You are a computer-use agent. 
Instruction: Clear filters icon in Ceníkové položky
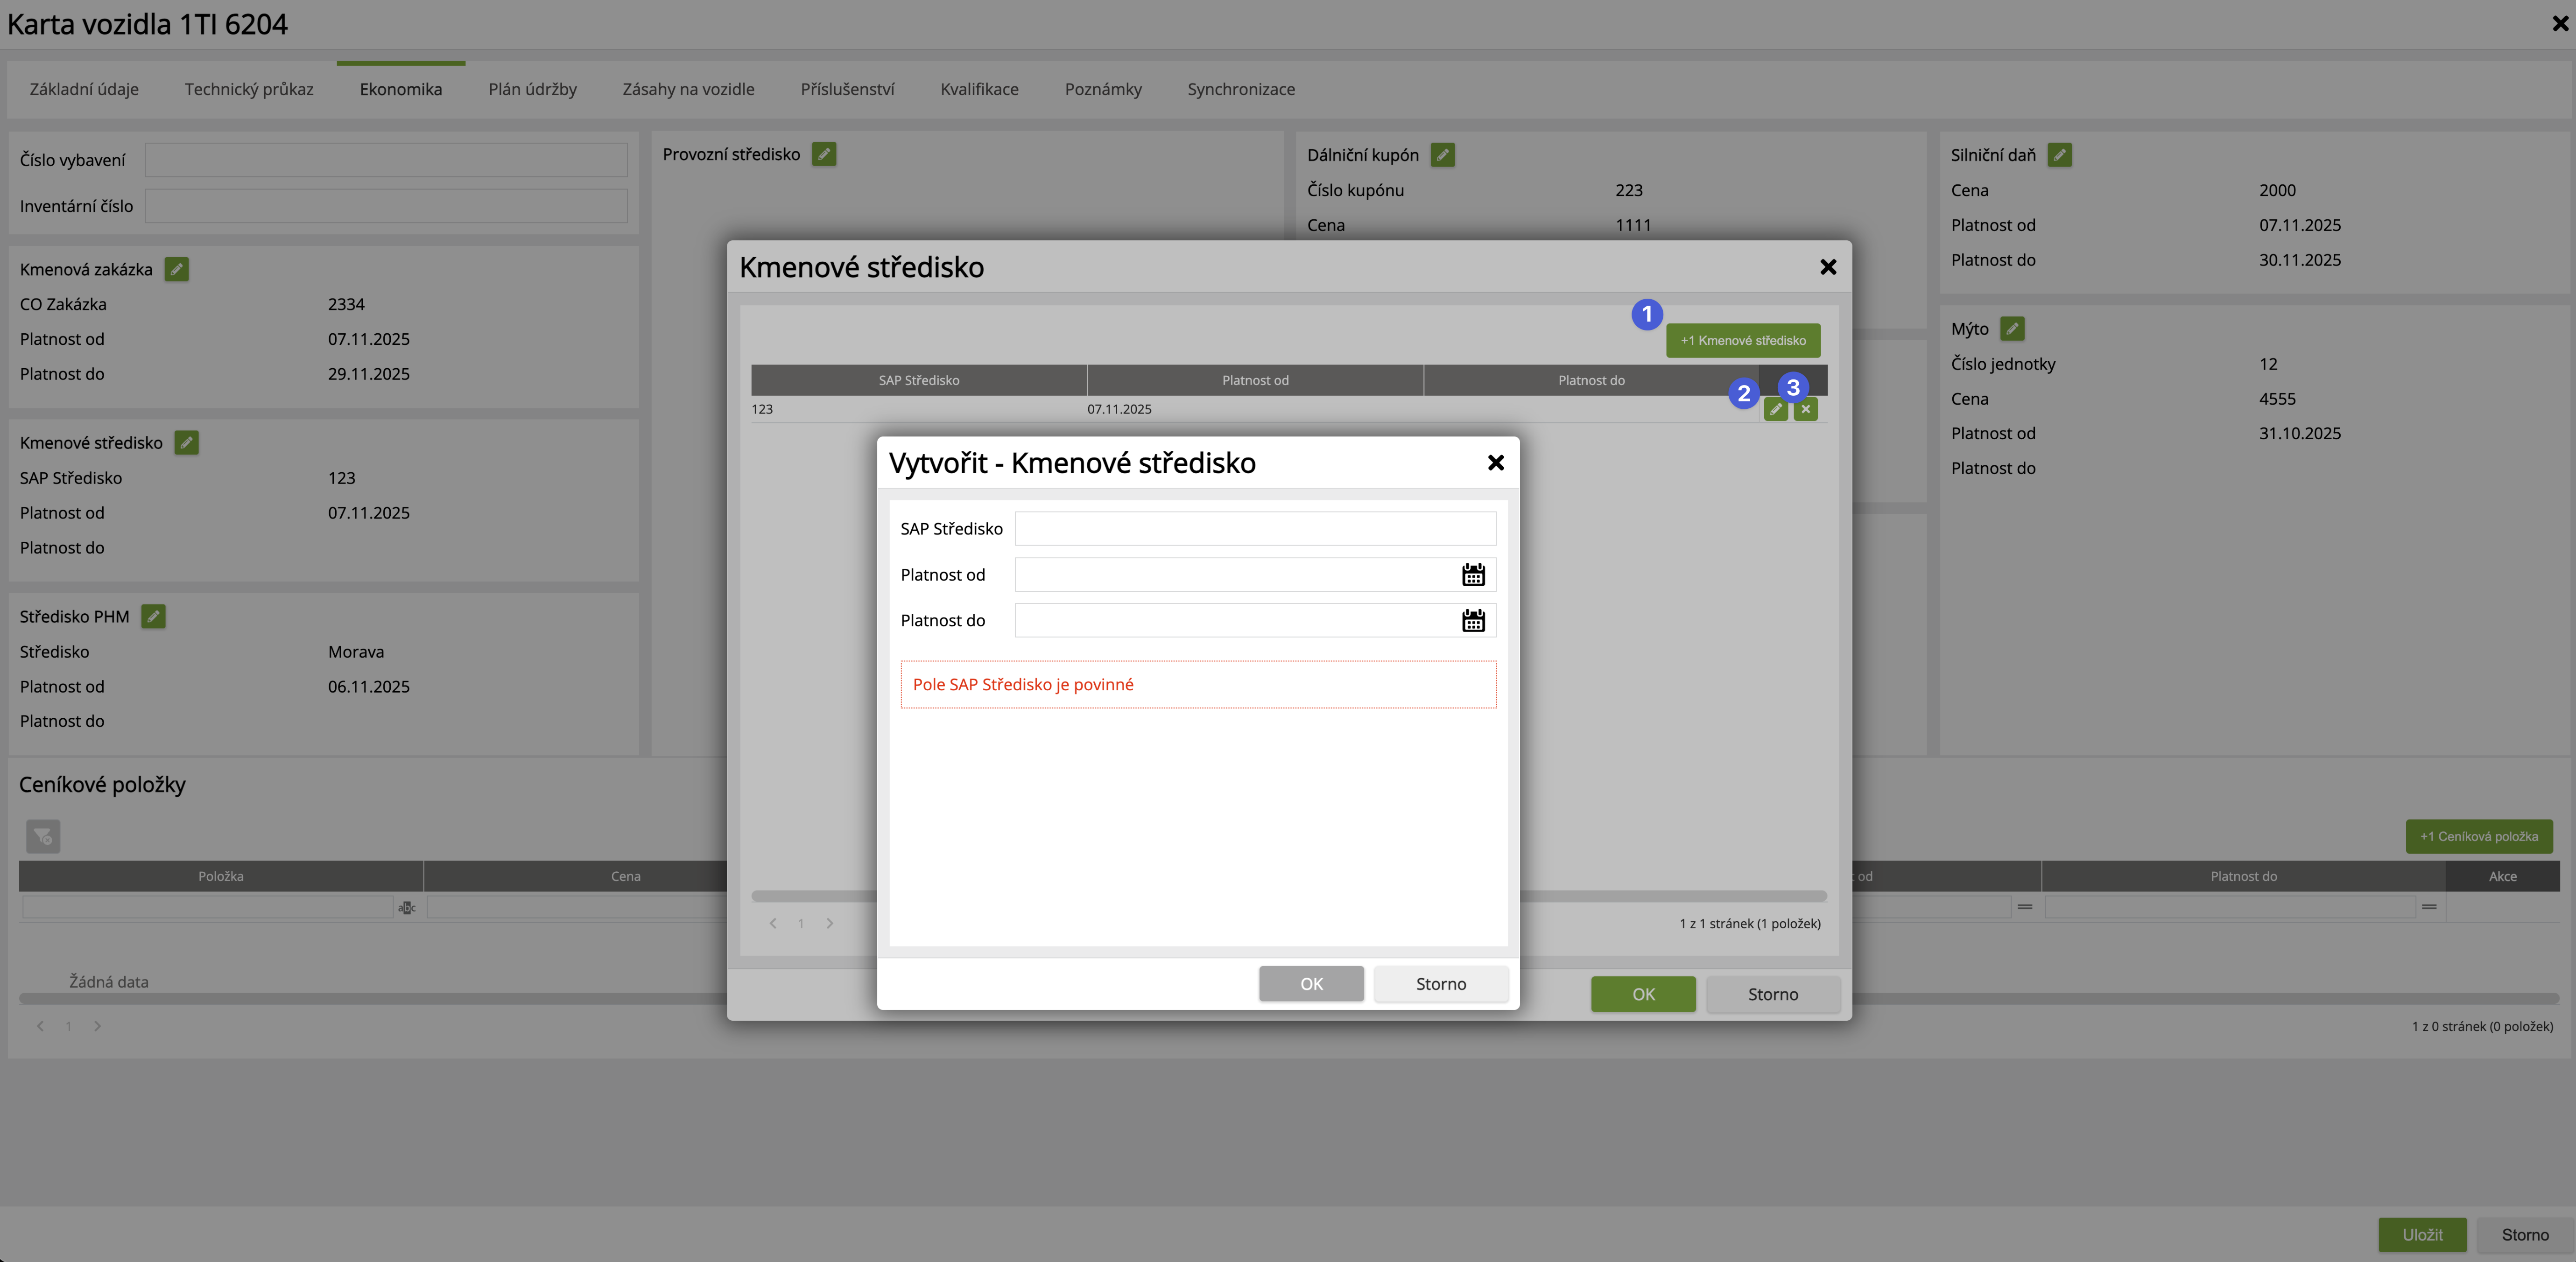(43, 836)
